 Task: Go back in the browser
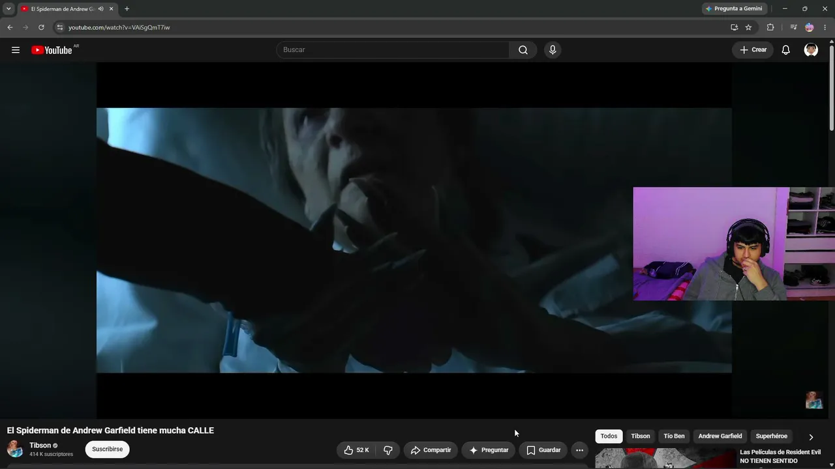pyautogui.click(x=10, y=27)
